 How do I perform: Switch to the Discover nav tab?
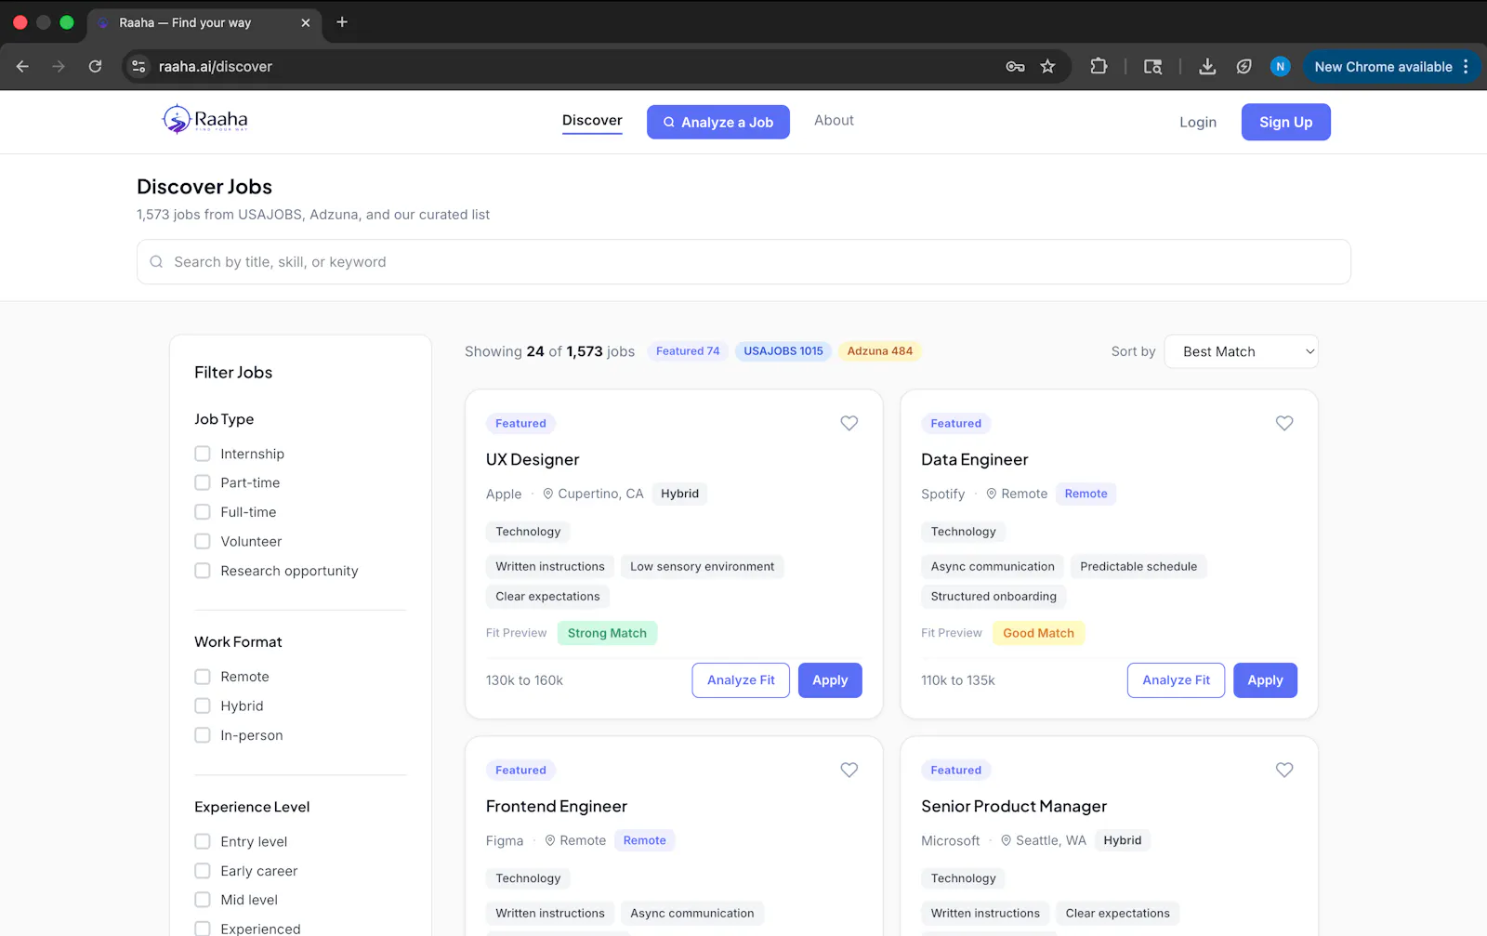coord(592,120)
